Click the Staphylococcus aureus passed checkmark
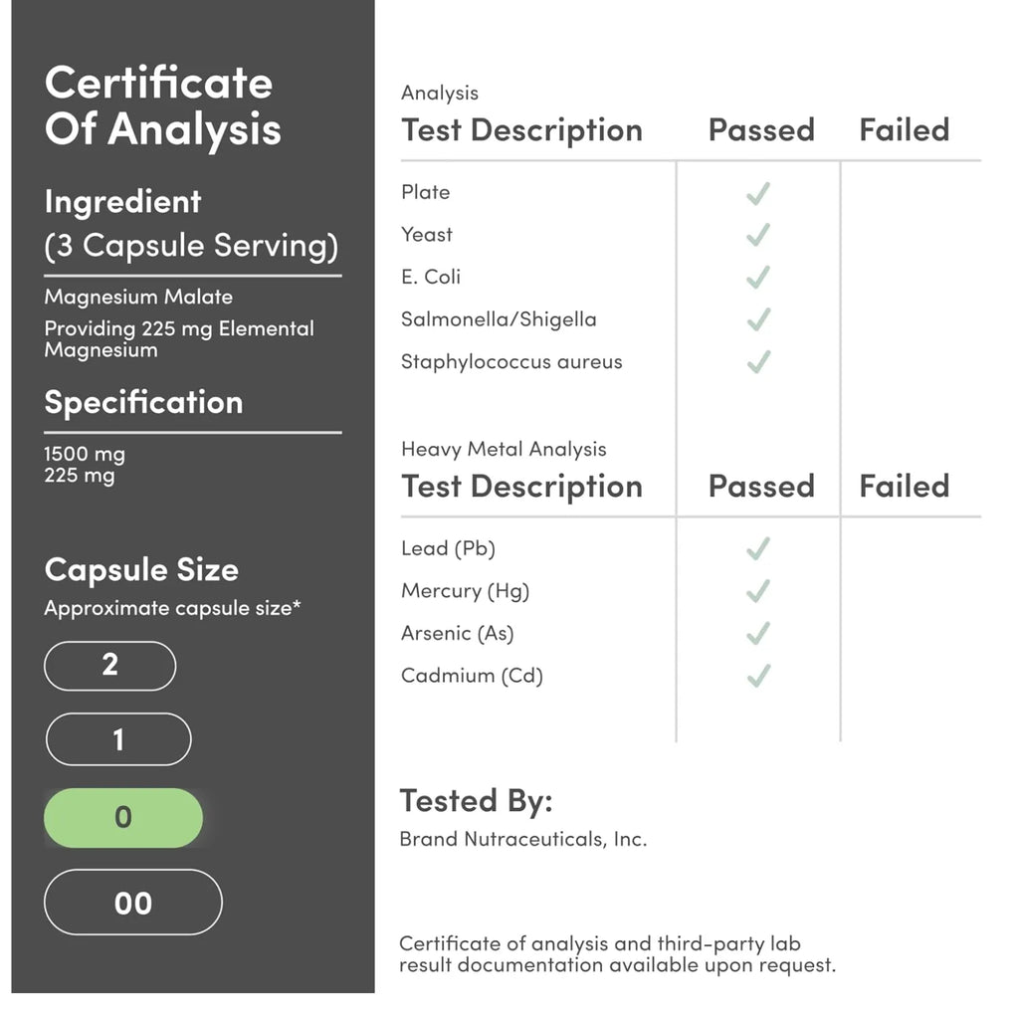The image size is (1019, 1019). coord(757,362)
